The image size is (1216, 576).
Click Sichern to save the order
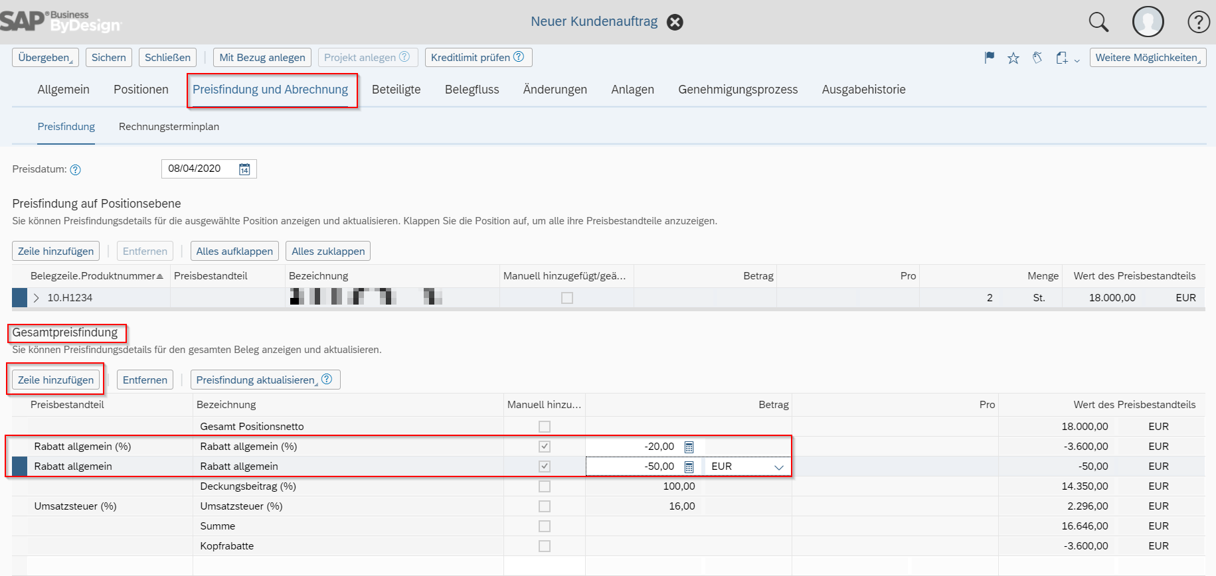[x=109, y=58]
